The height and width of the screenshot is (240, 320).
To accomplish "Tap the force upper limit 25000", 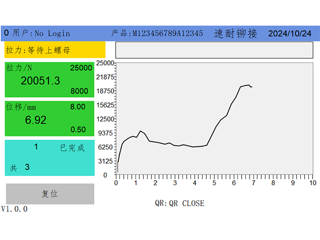I will (x=81, y=68).
